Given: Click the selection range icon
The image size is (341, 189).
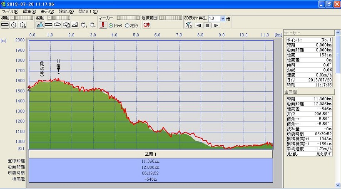Looking at the screenshot, I should (x=146, y=25).
